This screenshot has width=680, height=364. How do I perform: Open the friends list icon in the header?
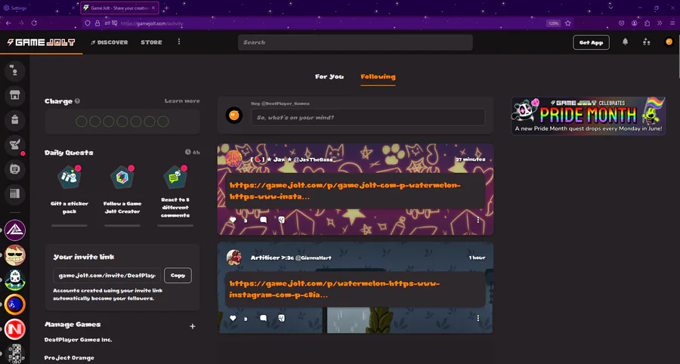pyautogui.click(x=647, y=42)
